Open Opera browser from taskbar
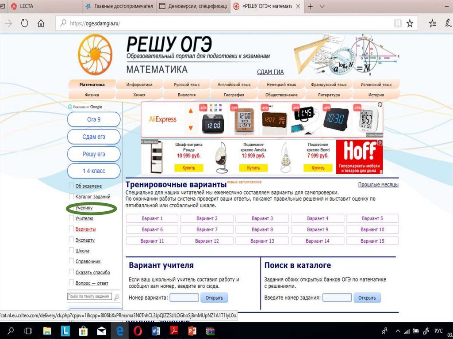The width and height of the screenshot is (453, 339). pos(138,331)
